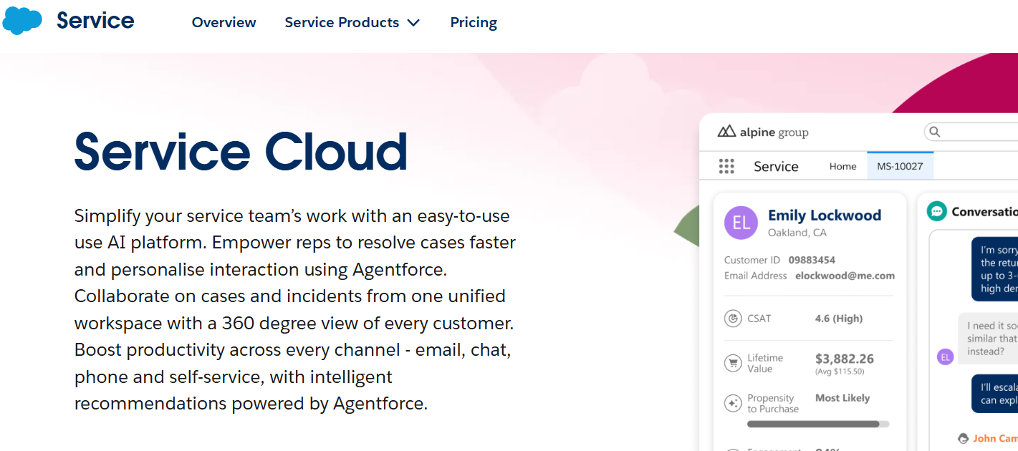The width and height of the screenshot is (1018, 451).
Task: Click the customer message 'I need it so...'
Action: coord(988,339)
